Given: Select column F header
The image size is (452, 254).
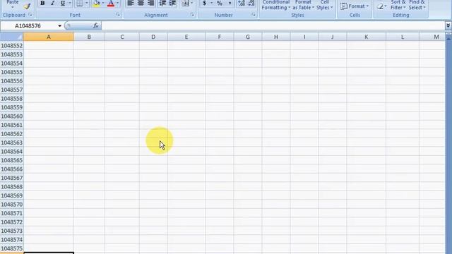Looking at the screenshot, I should (220, 37).
